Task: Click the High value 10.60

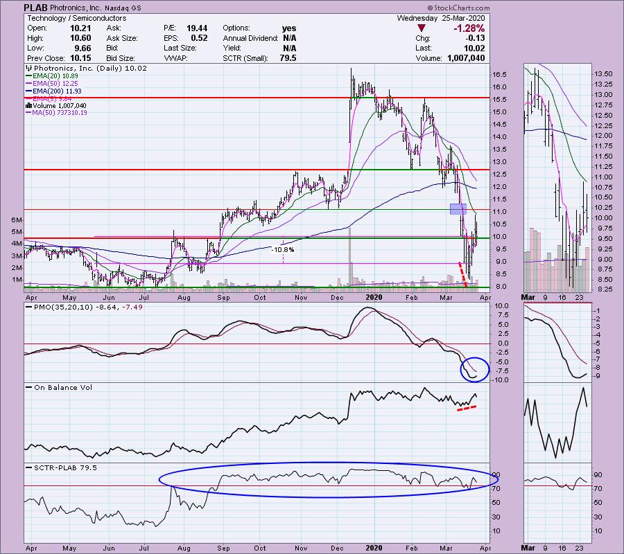Action: pyautogui.click(x=80, y=38)
